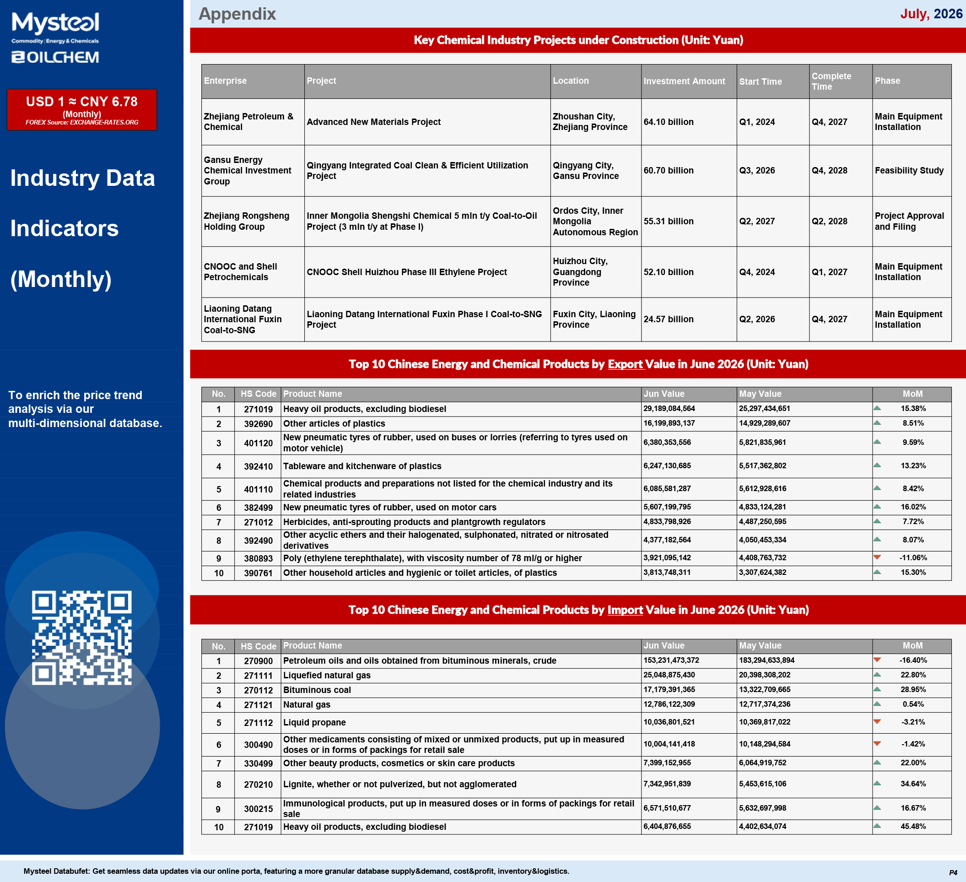Click Tableware and kitchenware of plastics
The height and width of the screenshot is (882, 966).
point(362,466)
